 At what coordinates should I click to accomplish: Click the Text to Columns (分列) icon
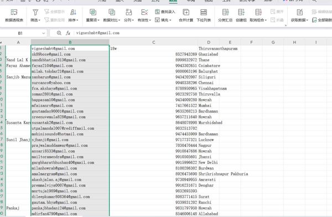tap(129, 12)
